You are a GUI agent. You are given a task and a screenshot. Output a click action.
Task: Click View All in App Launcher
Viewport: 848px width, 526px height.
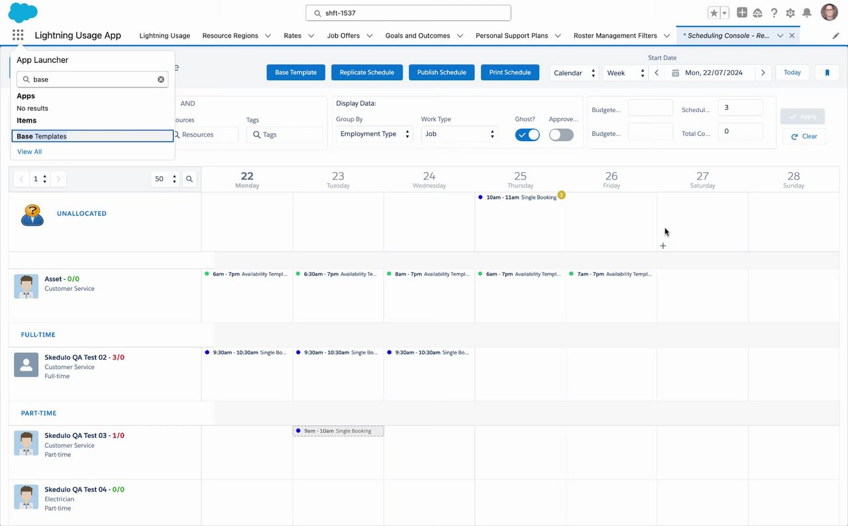[29, 152]
